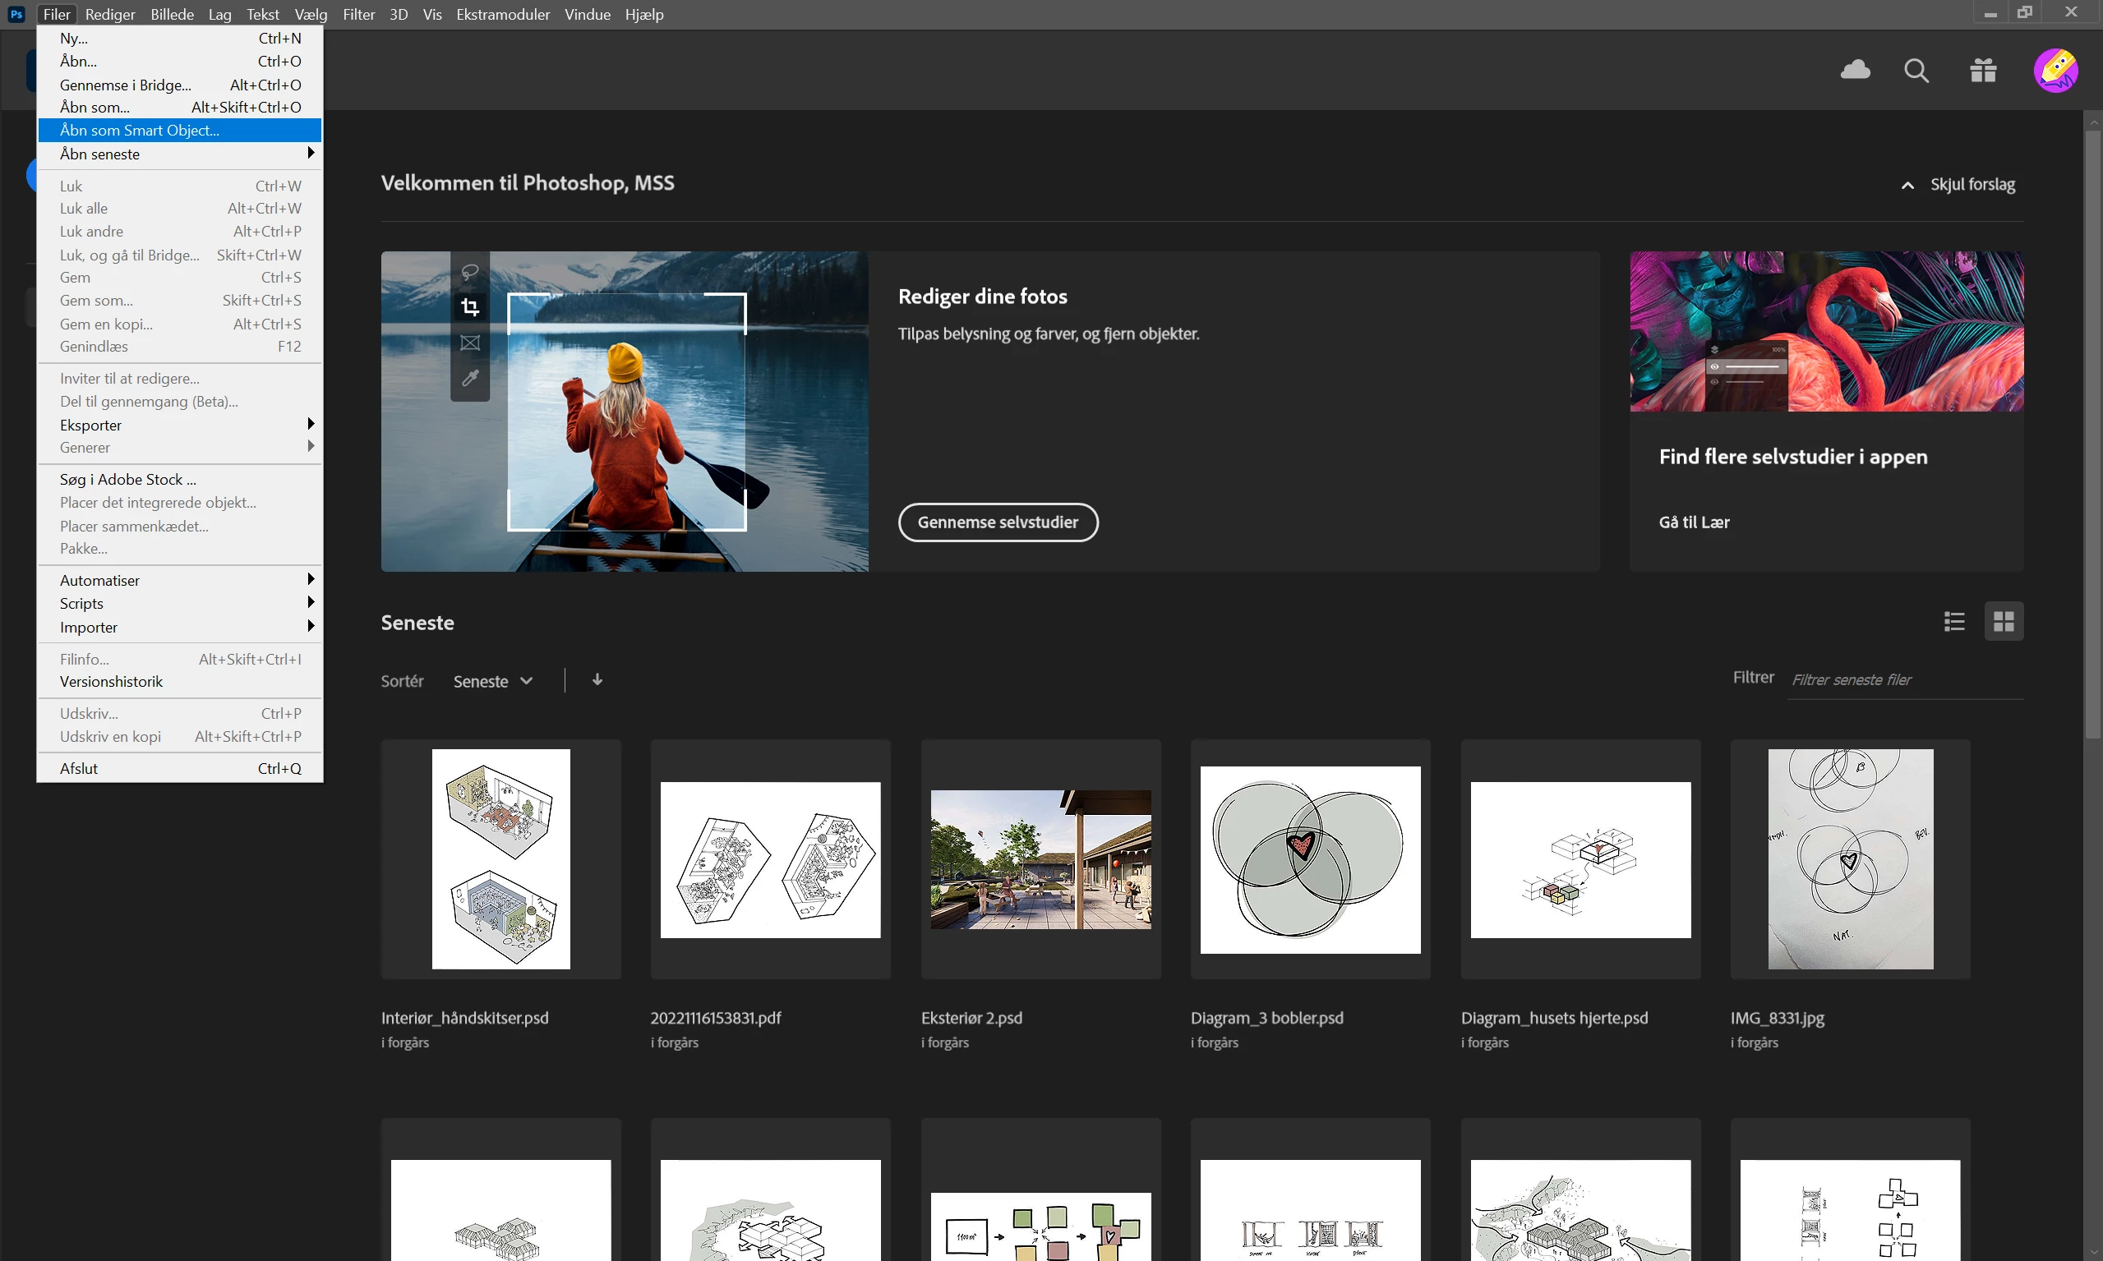Click the sort direction arrow
2103x1261 pixels.
pos(597,679)
